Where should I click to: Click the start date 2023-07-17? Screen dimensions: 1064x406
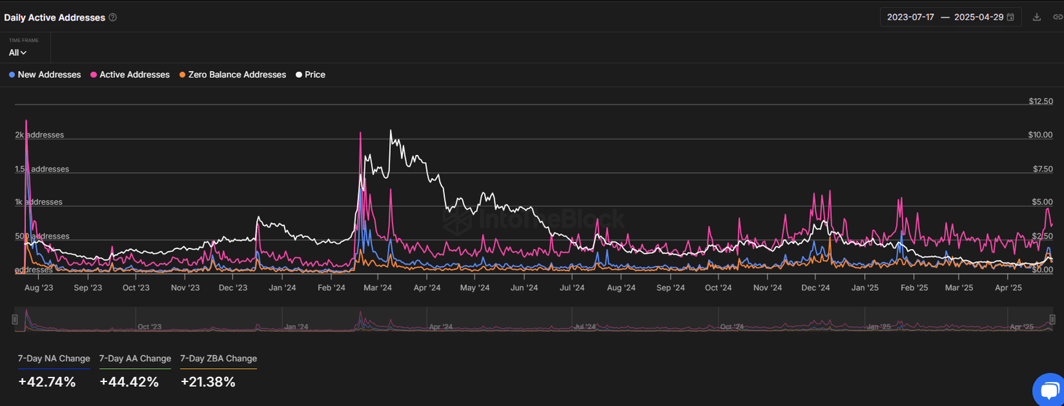tap(910, 17)
